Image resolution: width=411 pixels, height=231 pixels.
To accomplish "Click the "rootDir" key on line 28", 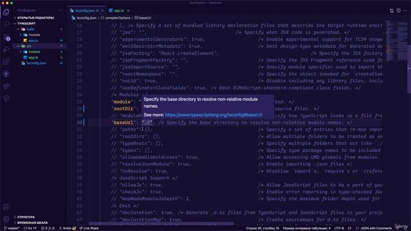I will tap(123, 108).
